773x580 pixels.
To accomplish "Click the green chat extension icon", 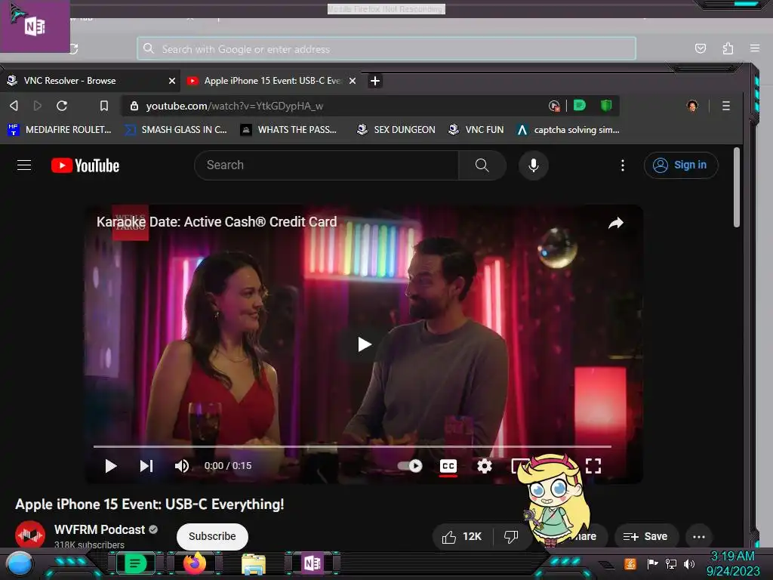I will click(580, 105).
